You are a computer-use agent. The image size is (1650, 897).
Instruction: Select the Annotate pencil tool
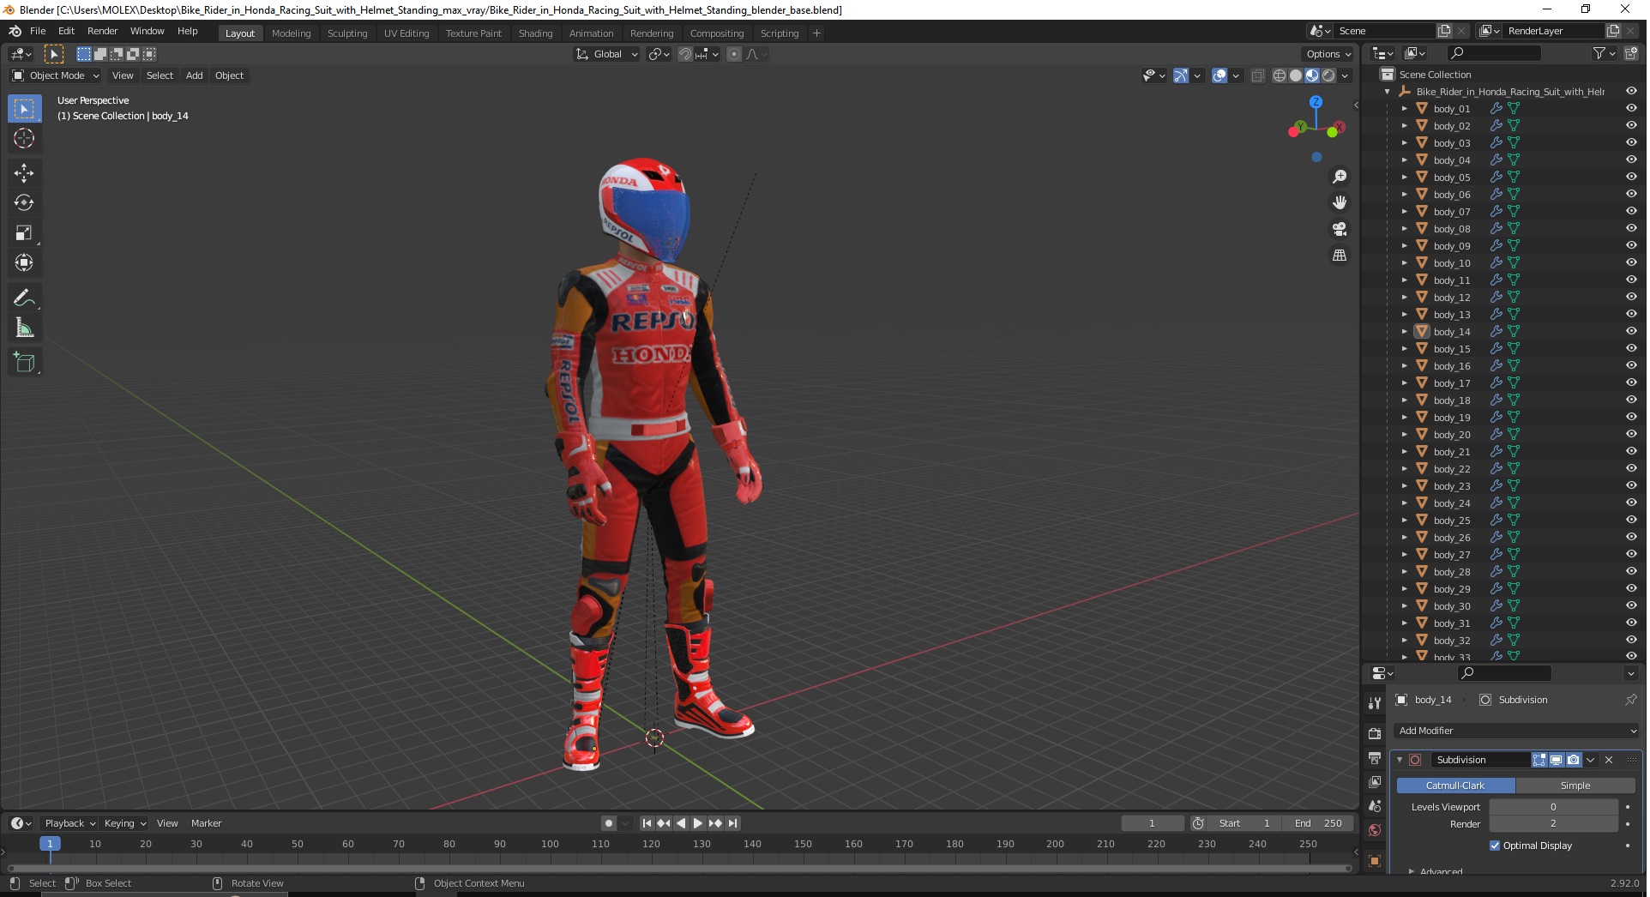pos(24,298)
